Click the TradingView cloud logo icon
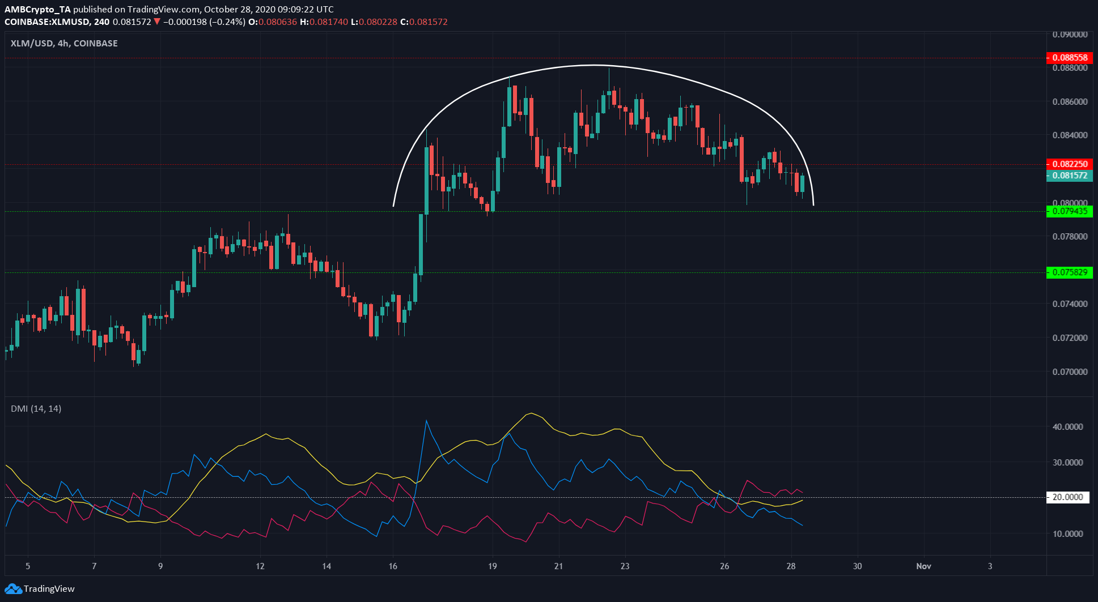 click(13, 589)
